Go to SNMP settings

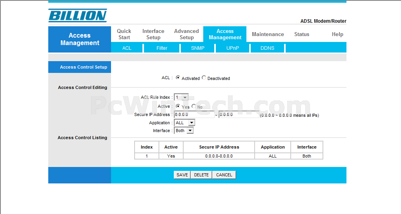tap(198, 48)
